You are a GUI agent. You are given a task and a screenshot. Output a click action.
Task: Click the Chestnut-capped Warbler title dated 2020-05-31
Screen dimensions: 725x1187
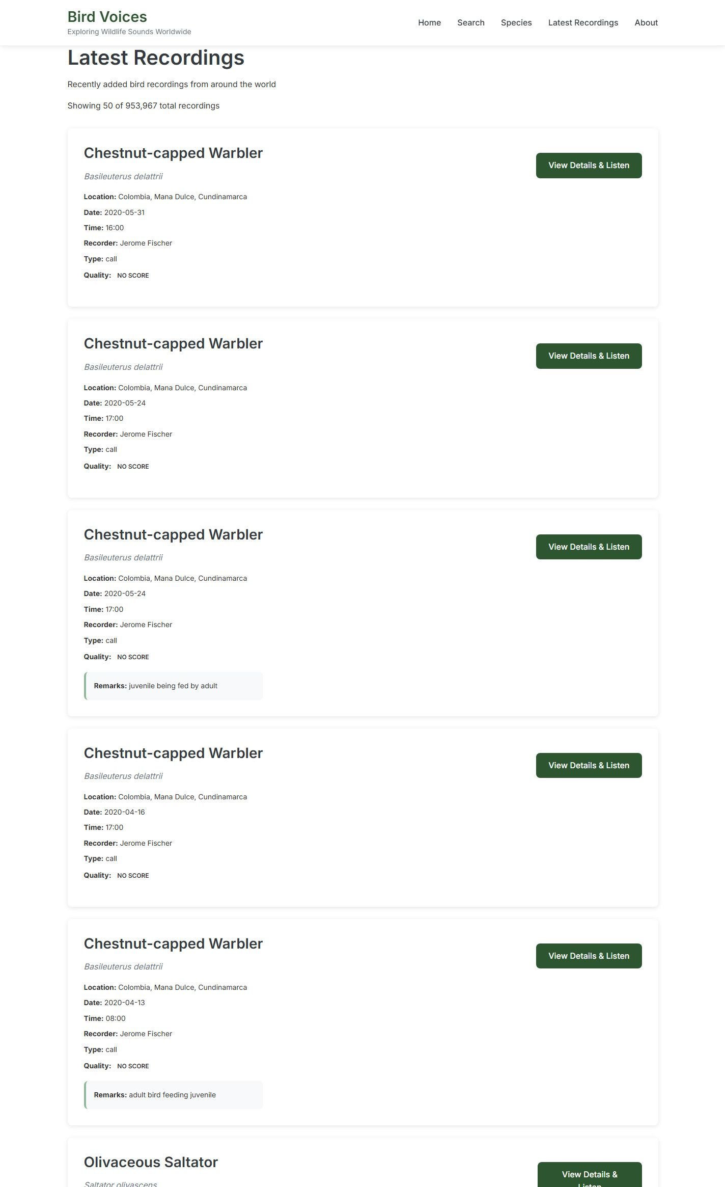pyautogui.click(x=173, y=153)
